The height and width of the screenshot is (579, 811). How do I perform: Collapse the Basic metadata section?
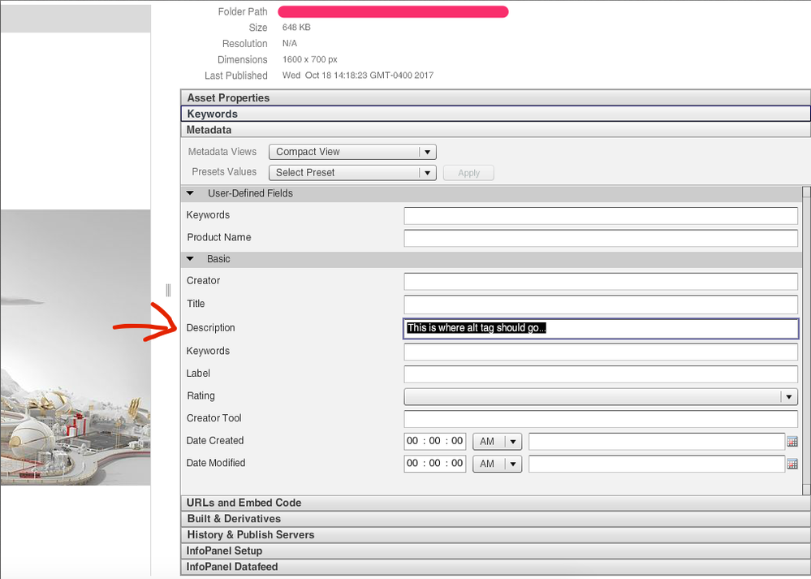coord(190,259)
